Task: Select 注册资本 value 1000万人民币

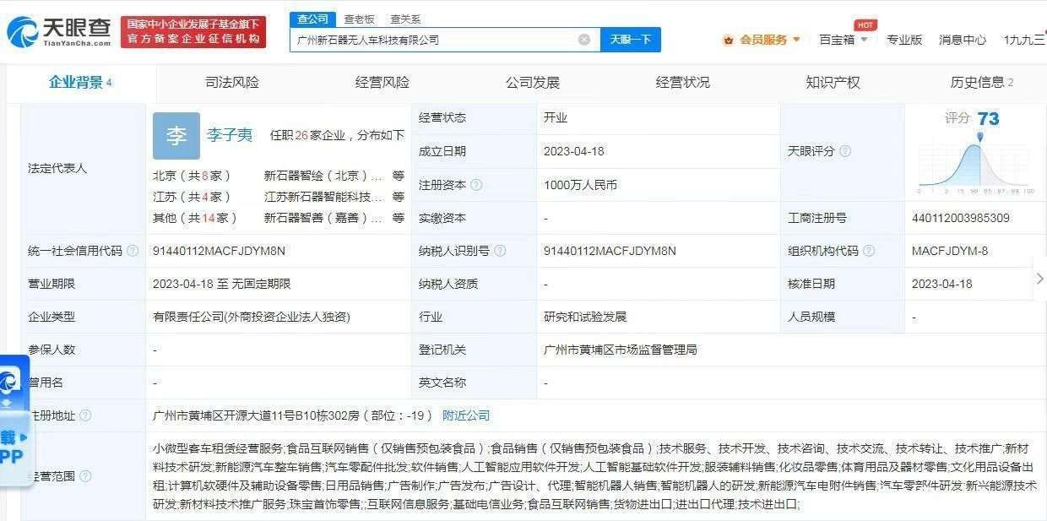Action: click(580, 185)
